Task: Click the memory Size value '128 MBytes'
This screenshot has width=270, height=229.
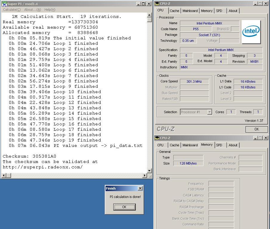Action: [x=188, y=163]
